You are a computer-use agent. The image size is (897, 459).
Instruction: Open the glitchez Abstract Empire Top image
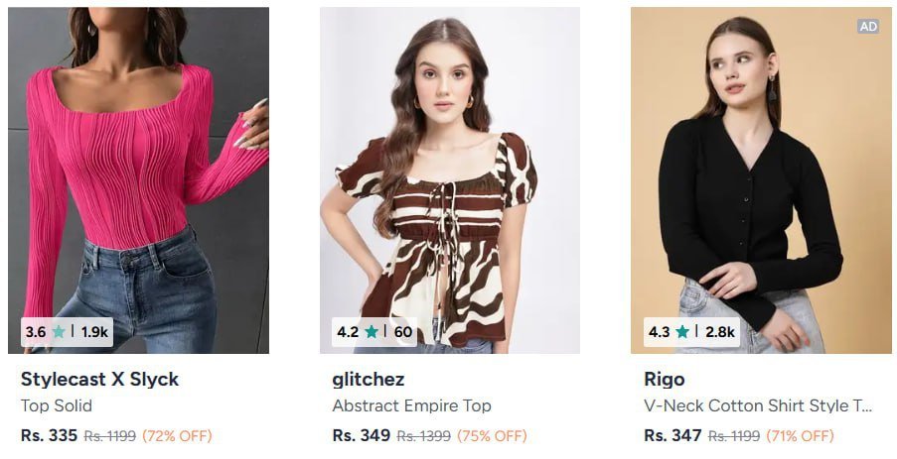coord(450,180)
